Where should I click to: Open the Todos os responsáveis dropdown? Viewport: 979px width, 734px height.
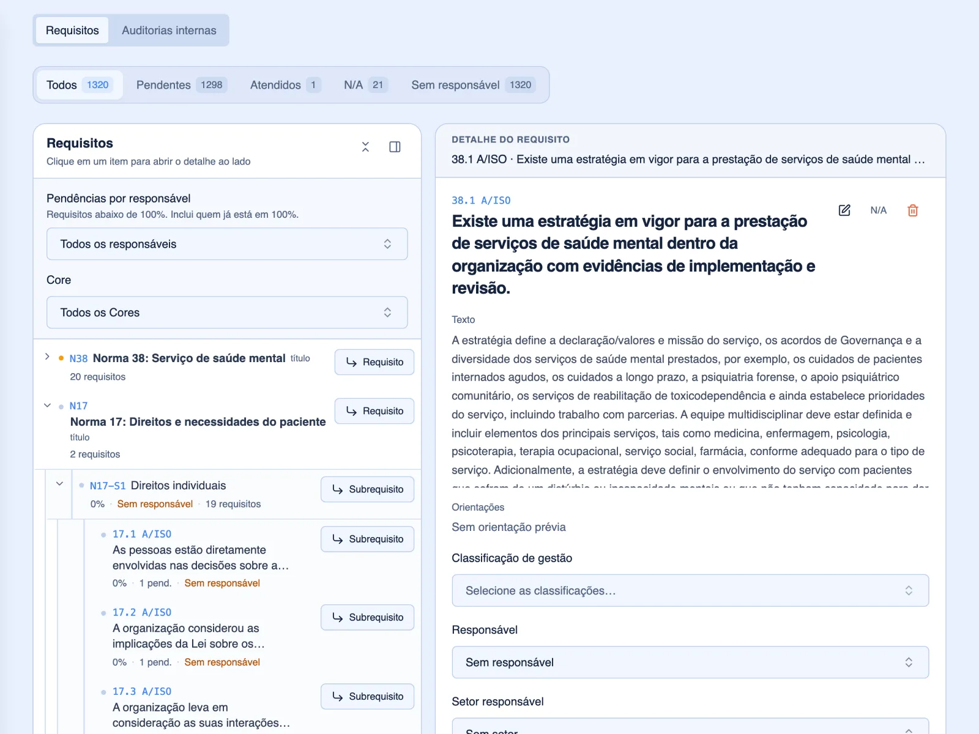[227, 244]
